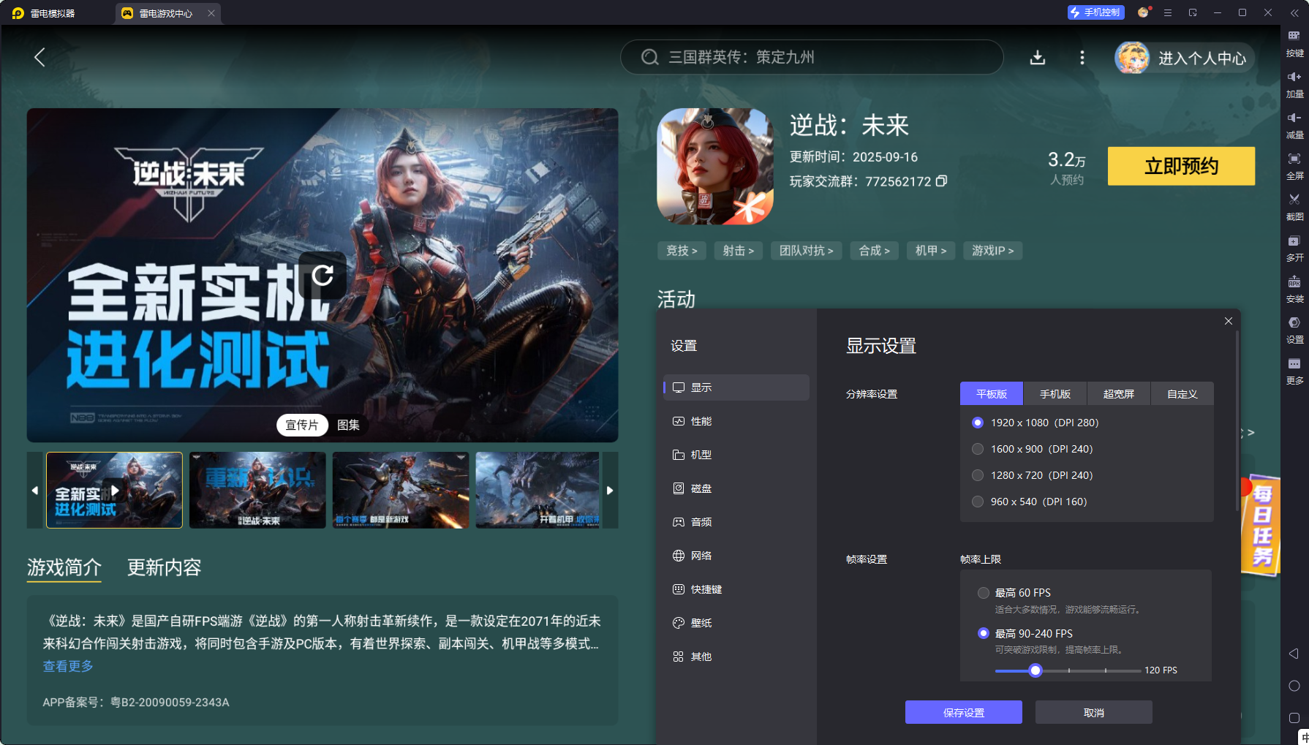The height and width of the screenshot is (745, 1309).
Task: Expand the 射击 game tag category
Action: click(738, 250)
